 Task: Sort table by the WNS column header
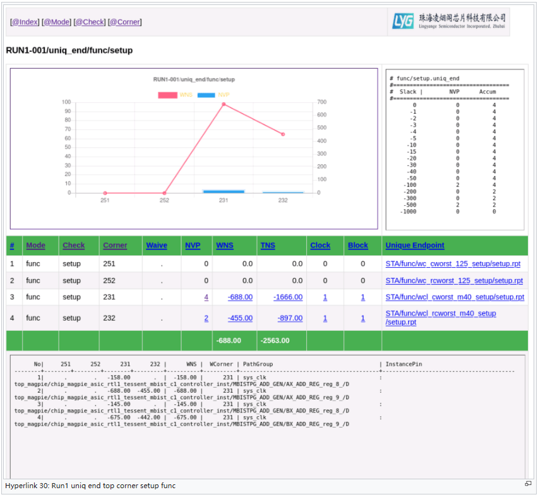(225, 246)
